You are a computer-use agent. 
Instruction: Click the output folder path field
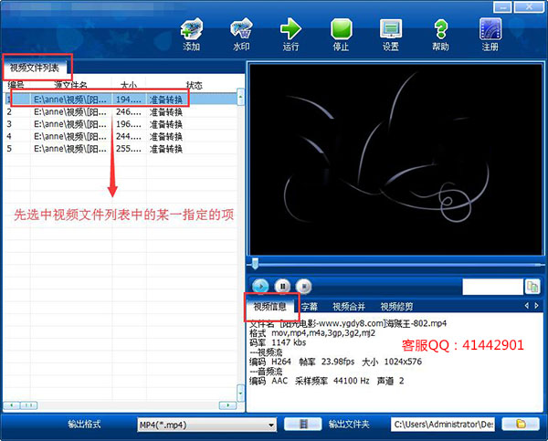(442, 425)
